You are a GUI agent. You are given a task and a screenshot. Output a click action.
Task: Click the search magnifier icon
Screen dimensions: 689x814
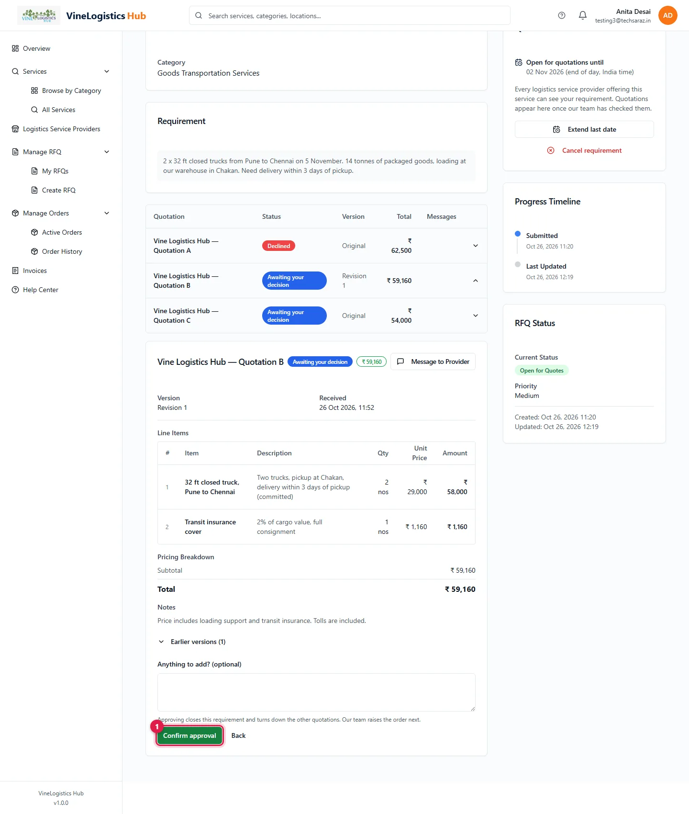coord(199,15)
